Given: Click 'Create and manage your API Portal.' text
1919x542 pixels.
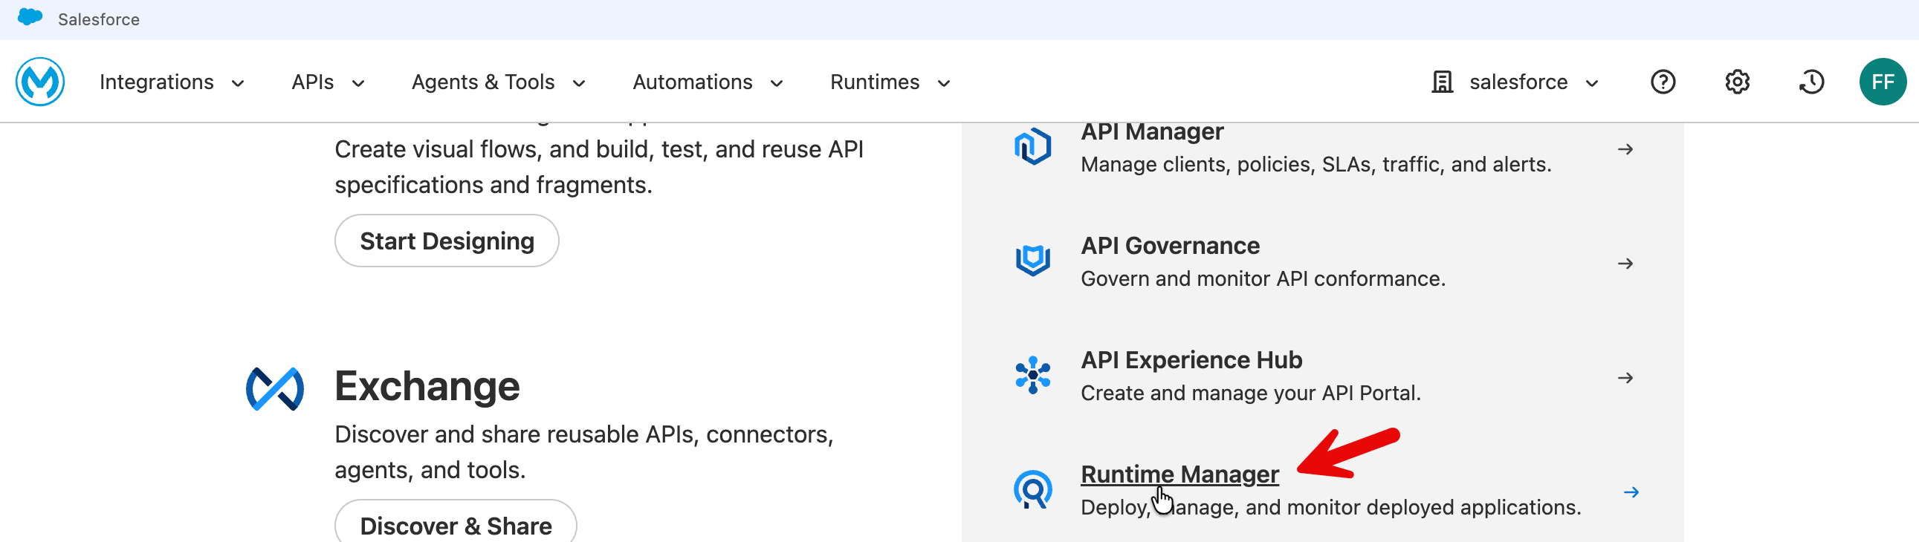Looking at the screenshot, I should click(1251, 393).
